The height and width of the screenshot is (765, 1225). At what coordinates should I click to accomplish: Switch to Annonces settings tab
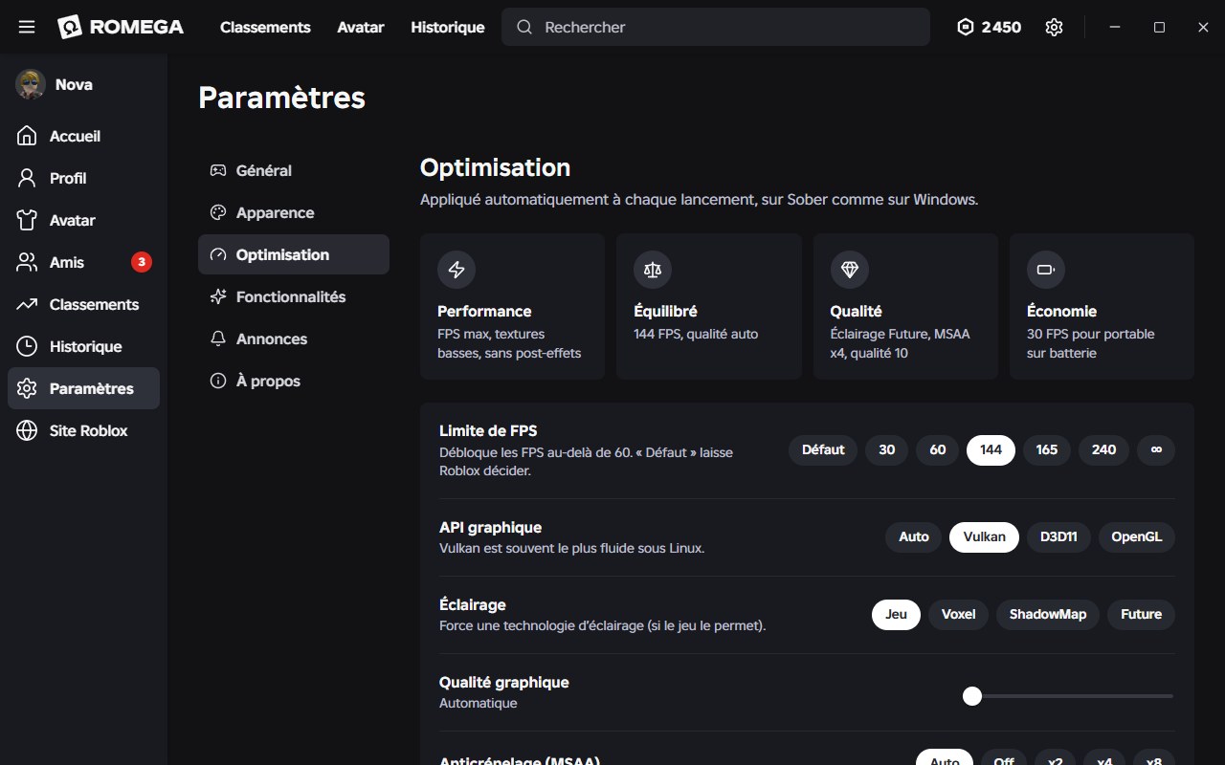(294, 339)
